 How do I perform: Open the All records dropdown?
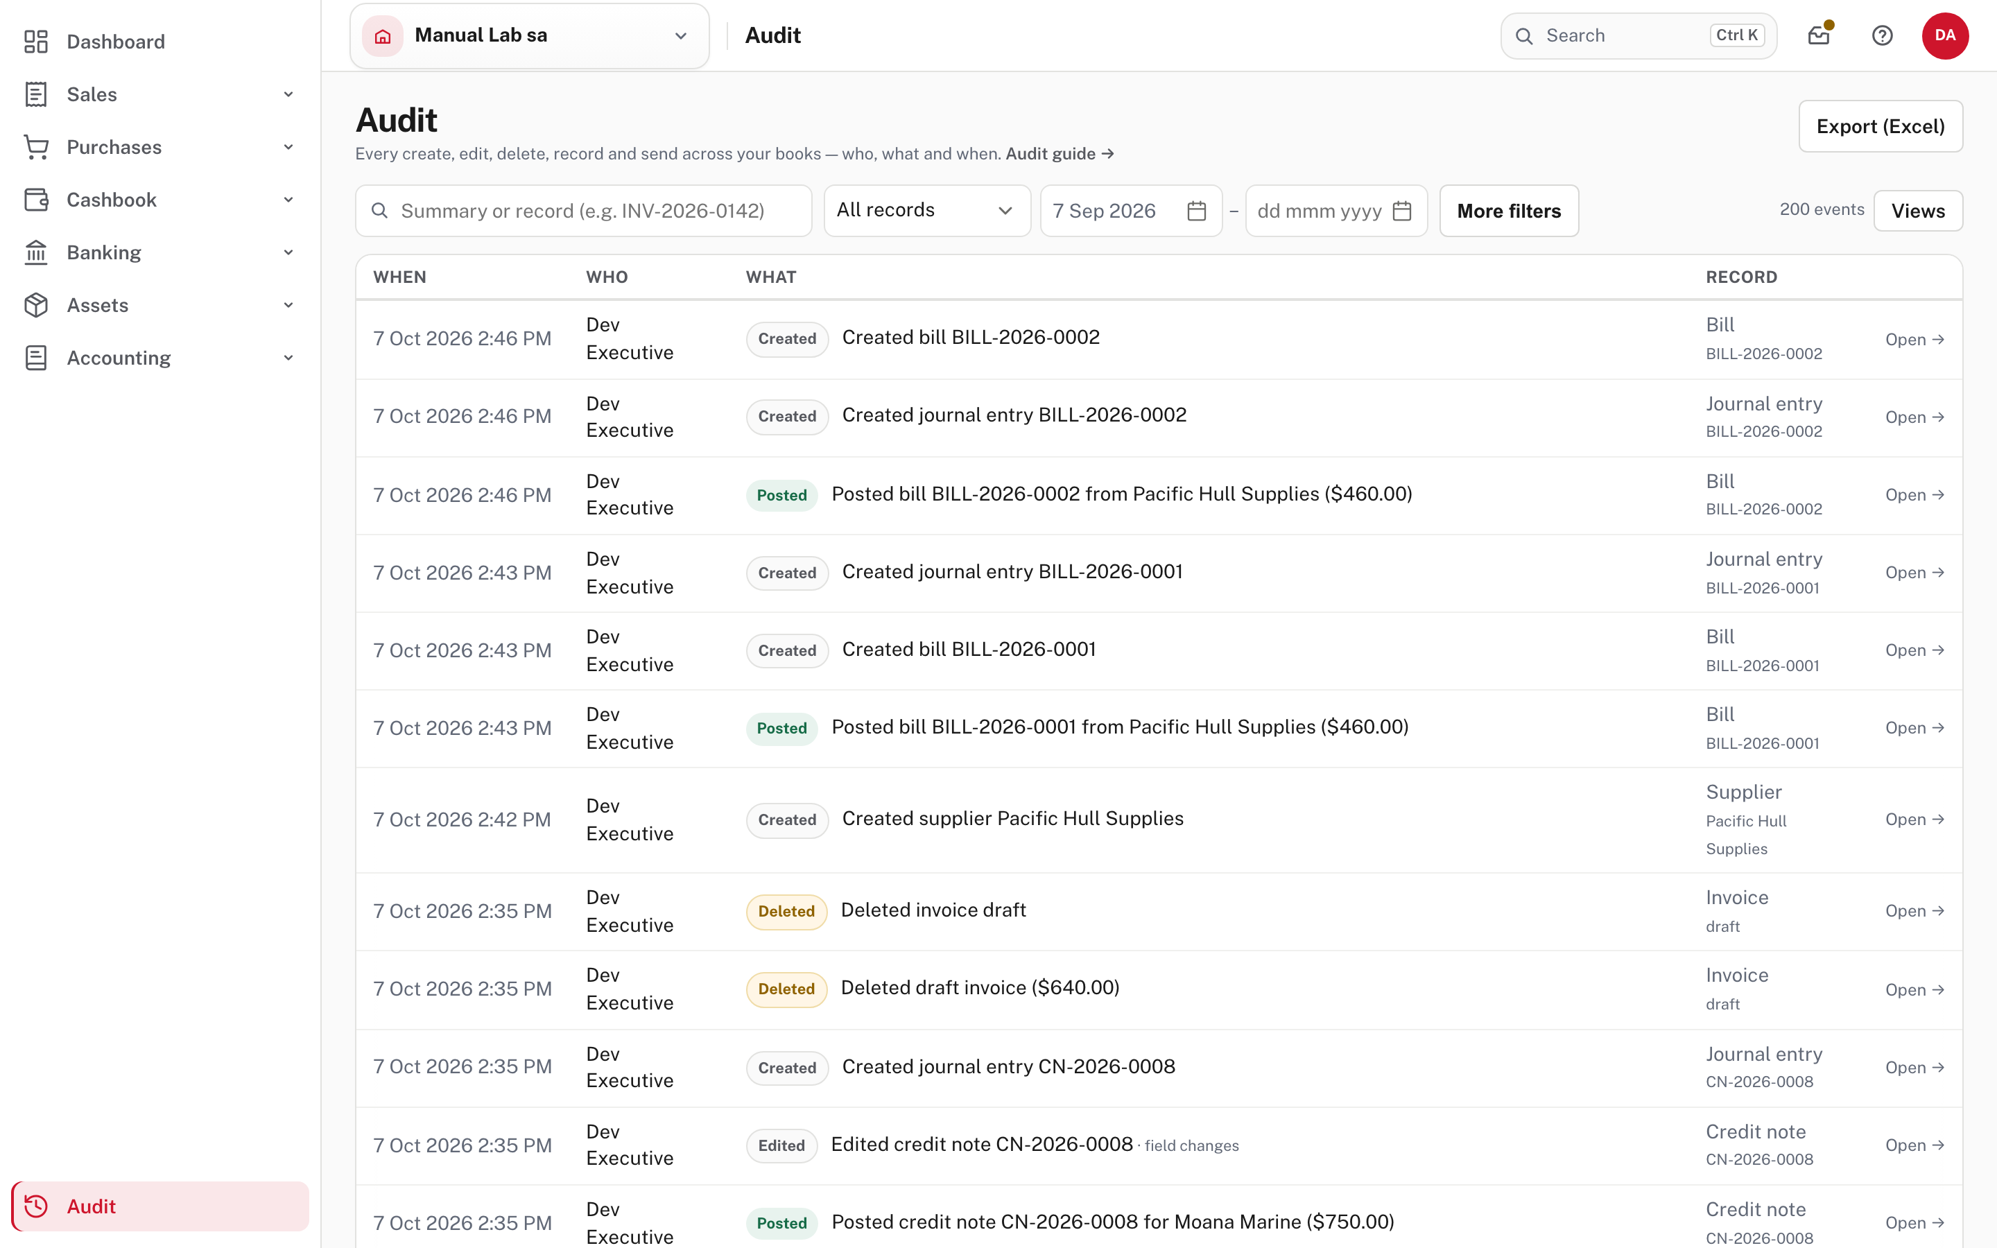click(926, 211)
